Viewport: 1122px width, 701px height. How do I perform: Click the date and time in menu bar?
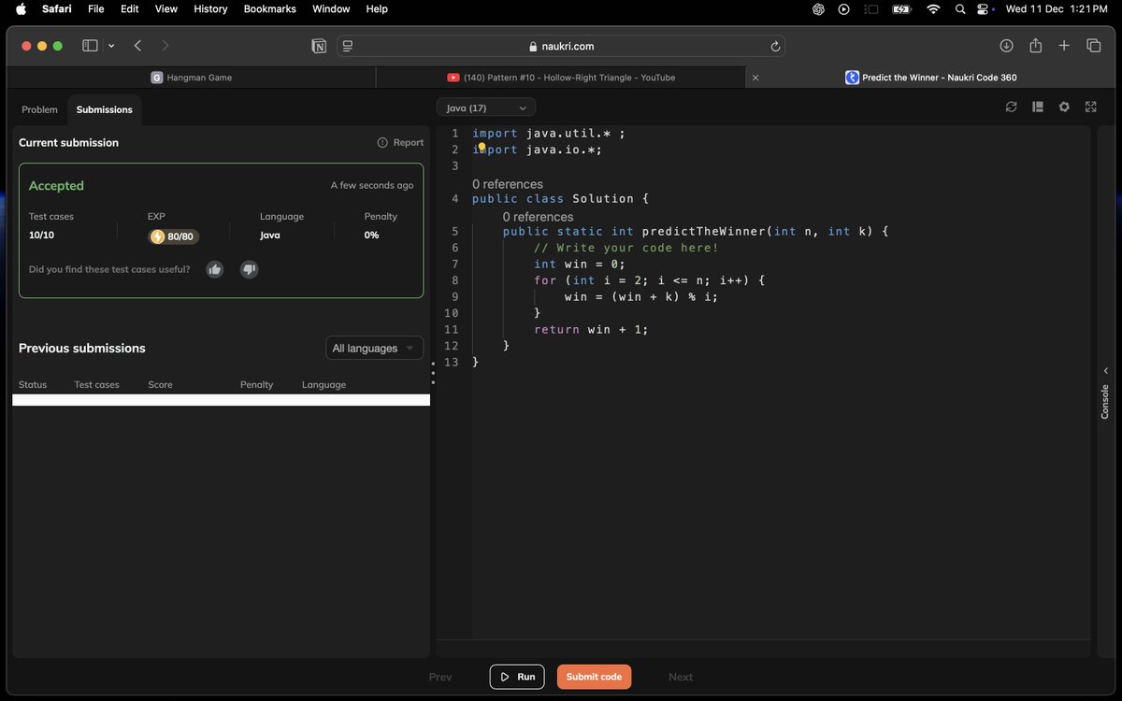(x=1057, y=9)
